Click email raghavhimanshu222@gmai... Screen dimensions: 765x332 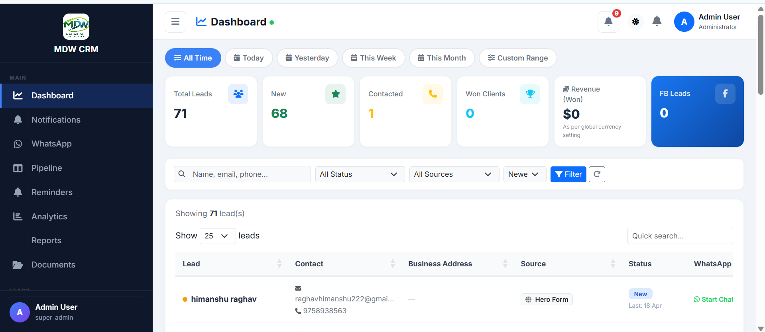(x=344, y=299)
